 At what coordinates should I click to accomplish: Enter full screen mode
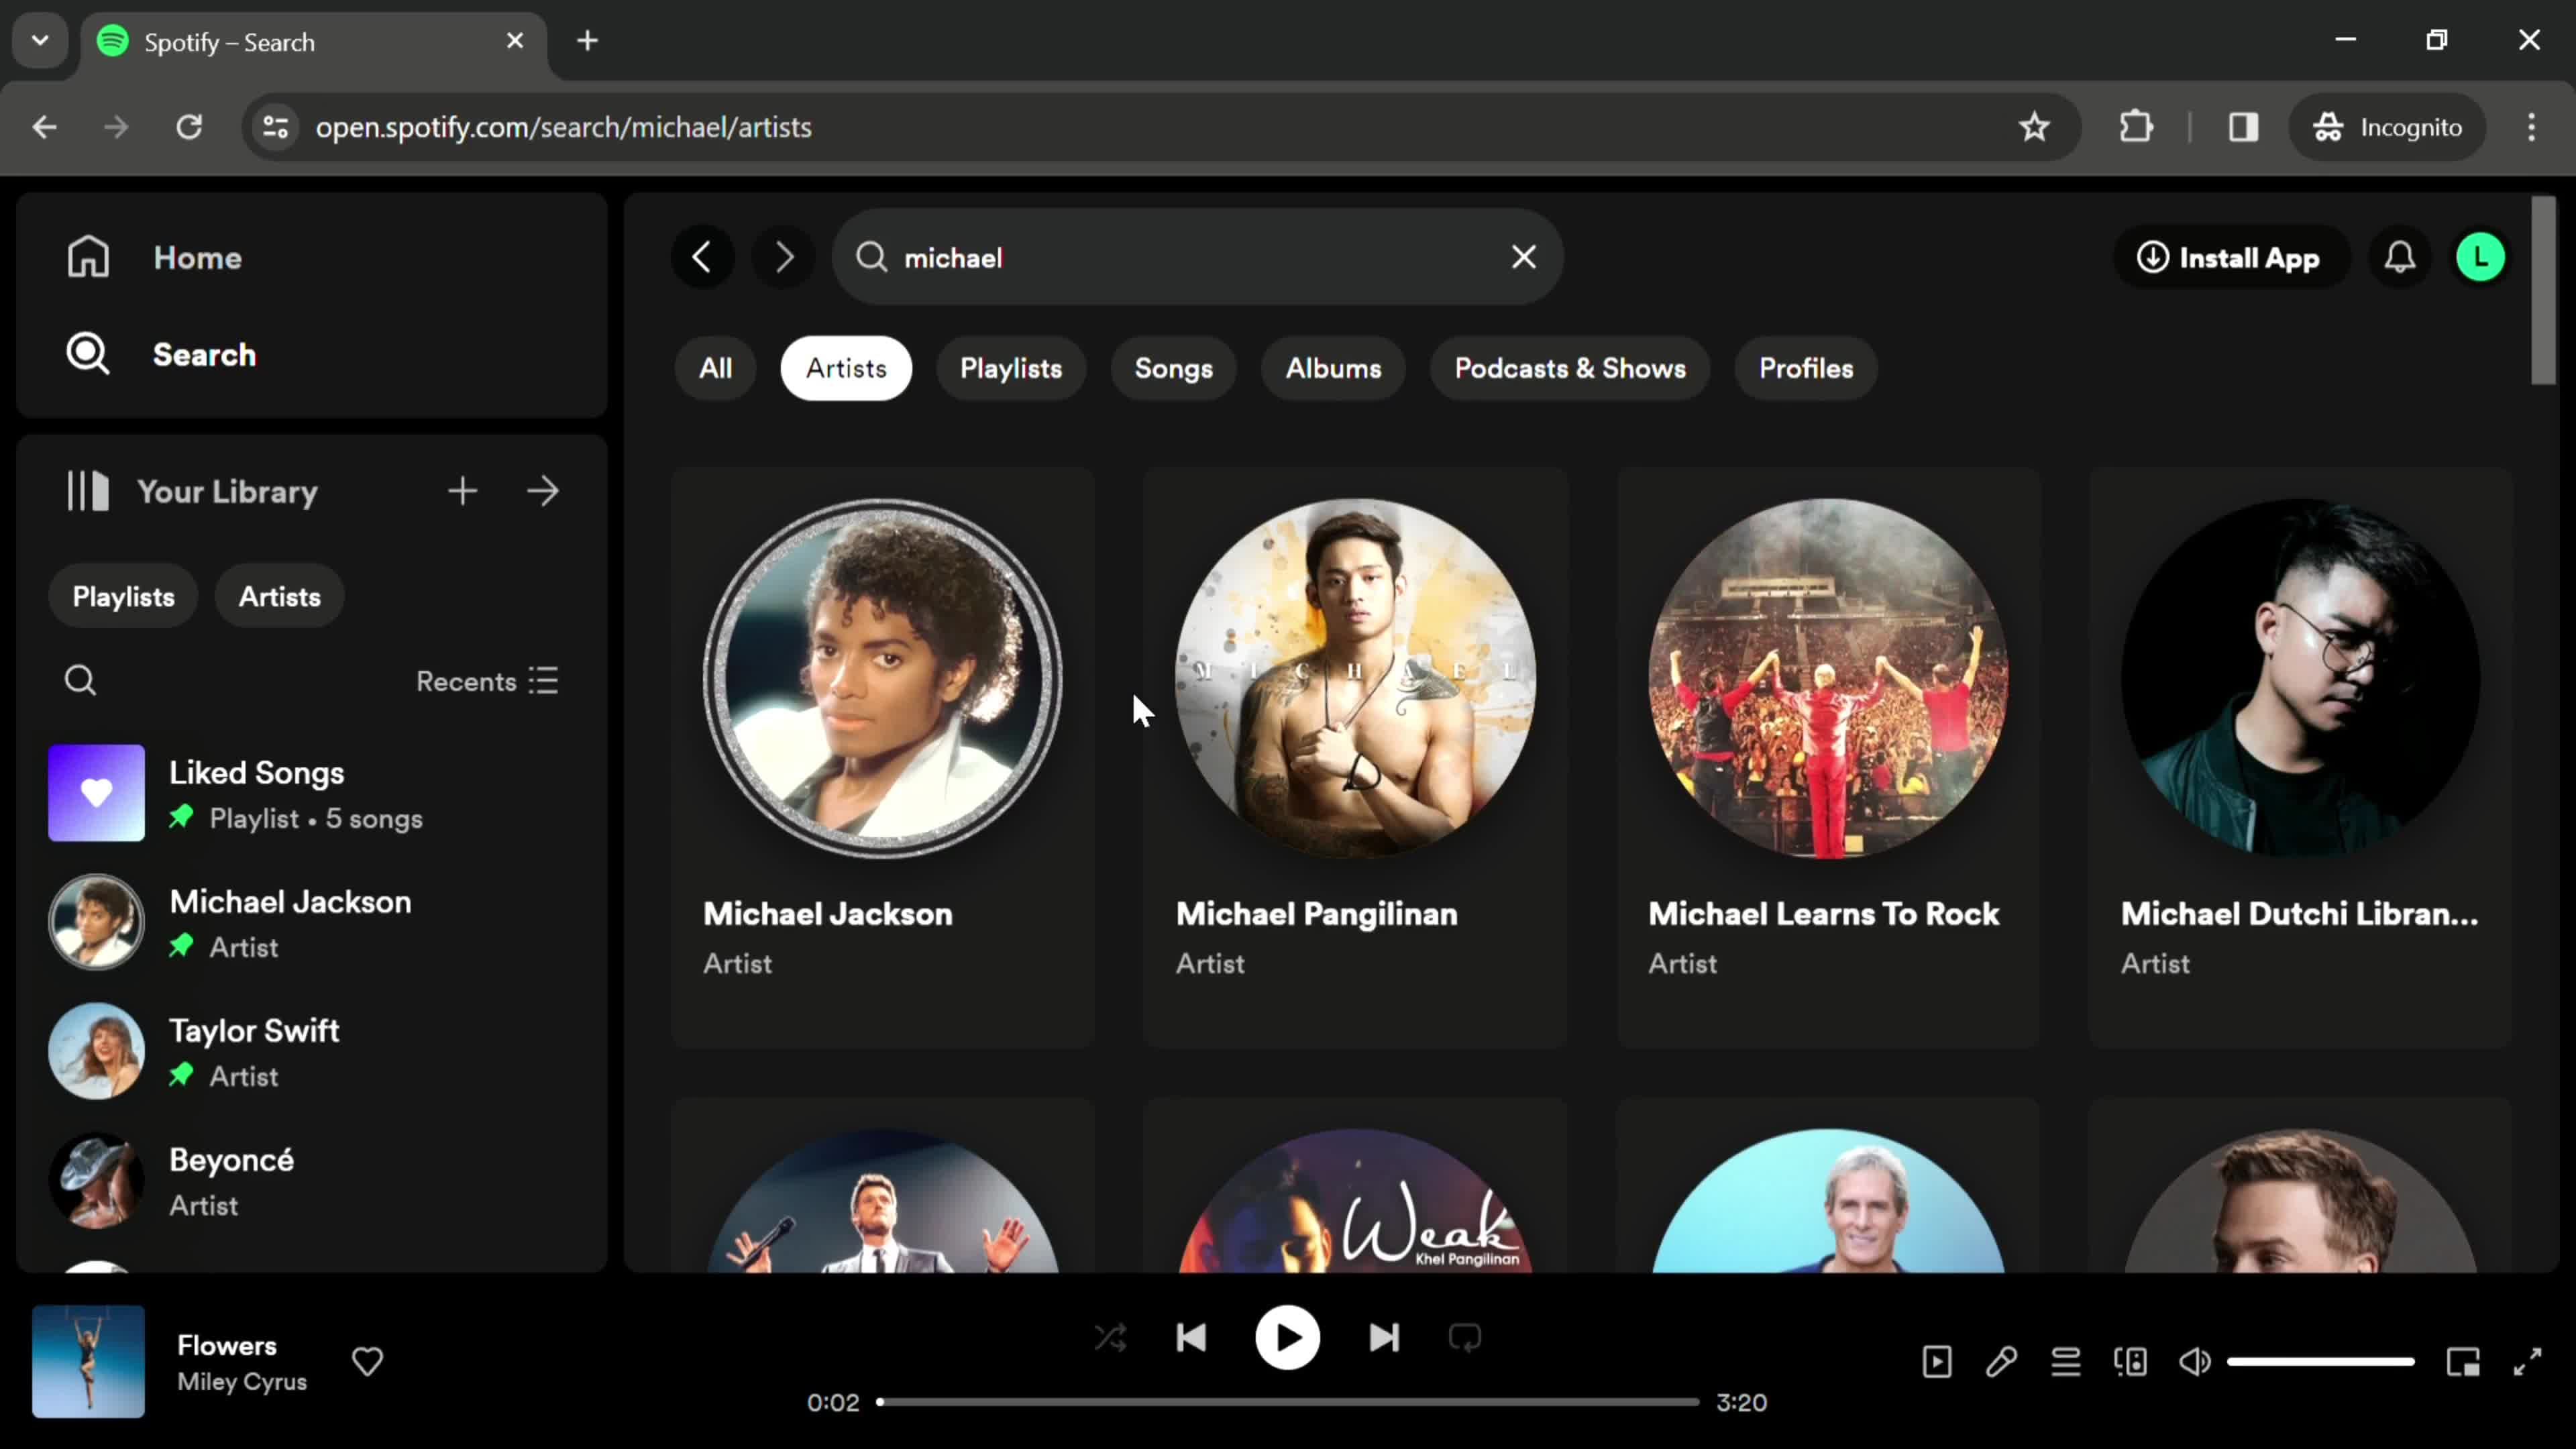coord(2528,1361)
